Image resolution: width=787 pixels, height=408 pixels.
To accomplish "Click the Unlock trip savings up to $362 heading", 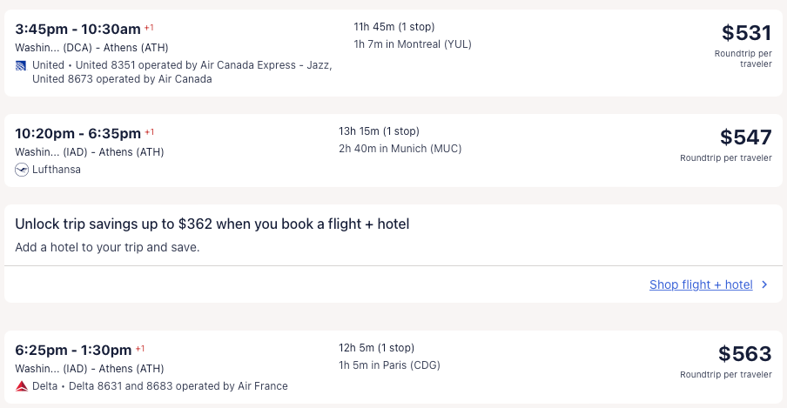I will (212, 224).
